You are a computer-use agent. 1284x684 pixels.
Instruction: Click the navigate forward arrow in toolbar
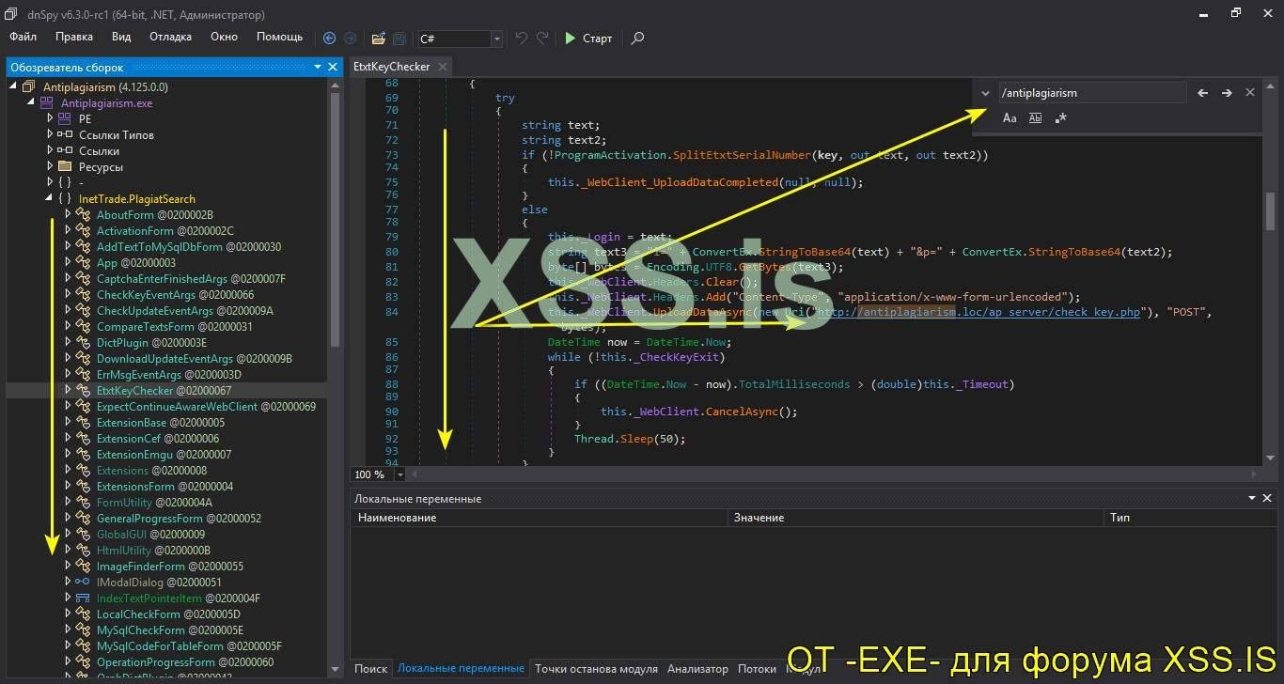(351, 39)
